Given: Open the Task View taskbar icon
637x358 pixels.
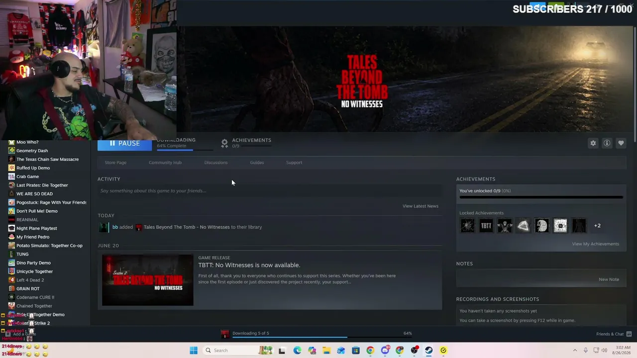Looking at the screenshot, I should 282,351.
